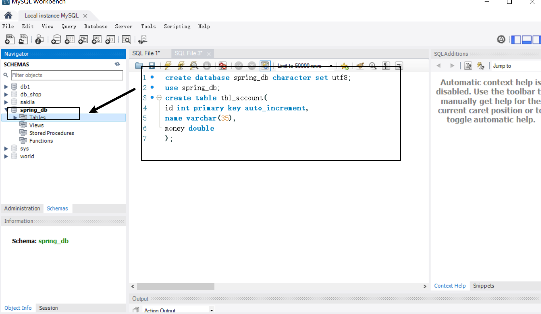Click the editor horizontal scrollbar thumb
This screenshot has width=541, height=314.
point(176,286)
